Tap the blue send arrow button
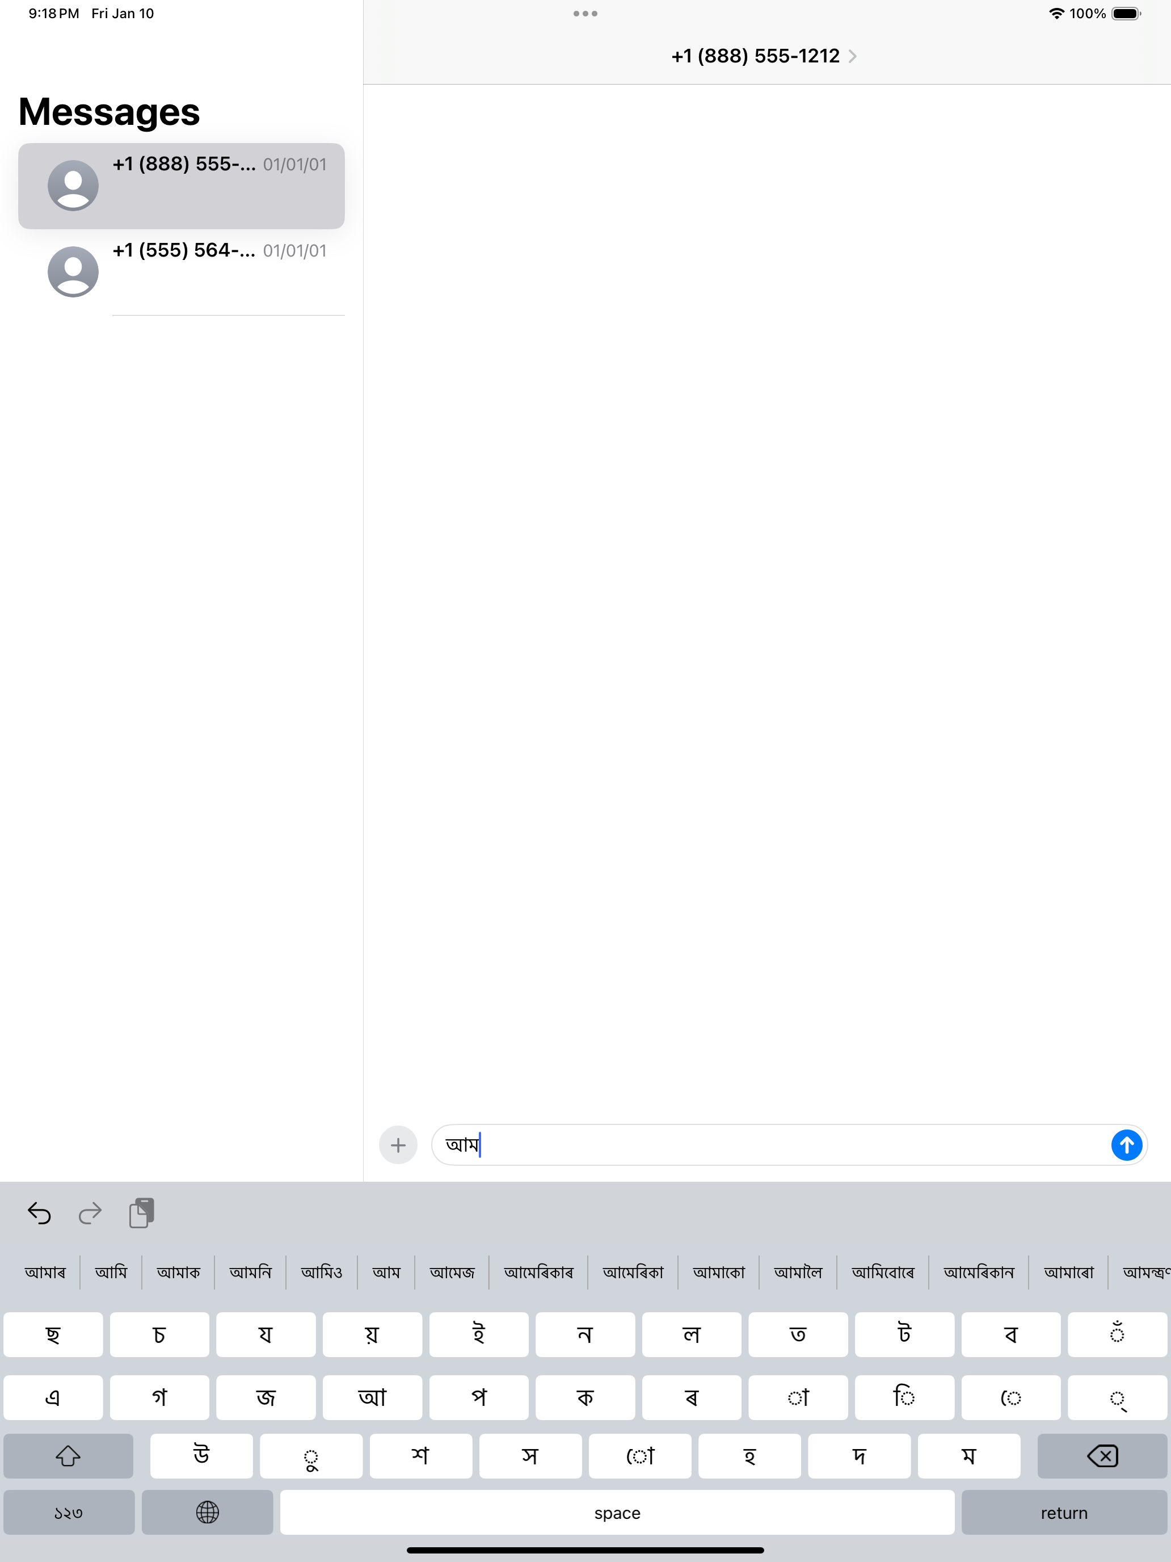Viewport: 1171px width, 1562px height. (1127, 1145)
